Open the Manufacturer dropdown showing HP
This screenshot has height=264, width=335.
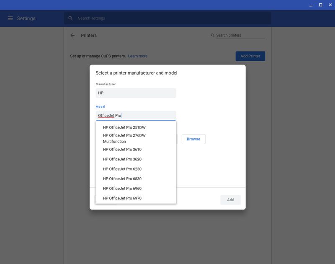136,93
